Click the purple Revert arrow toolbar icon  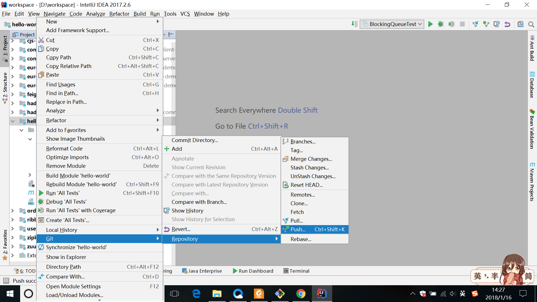click(x=507, y=24)
